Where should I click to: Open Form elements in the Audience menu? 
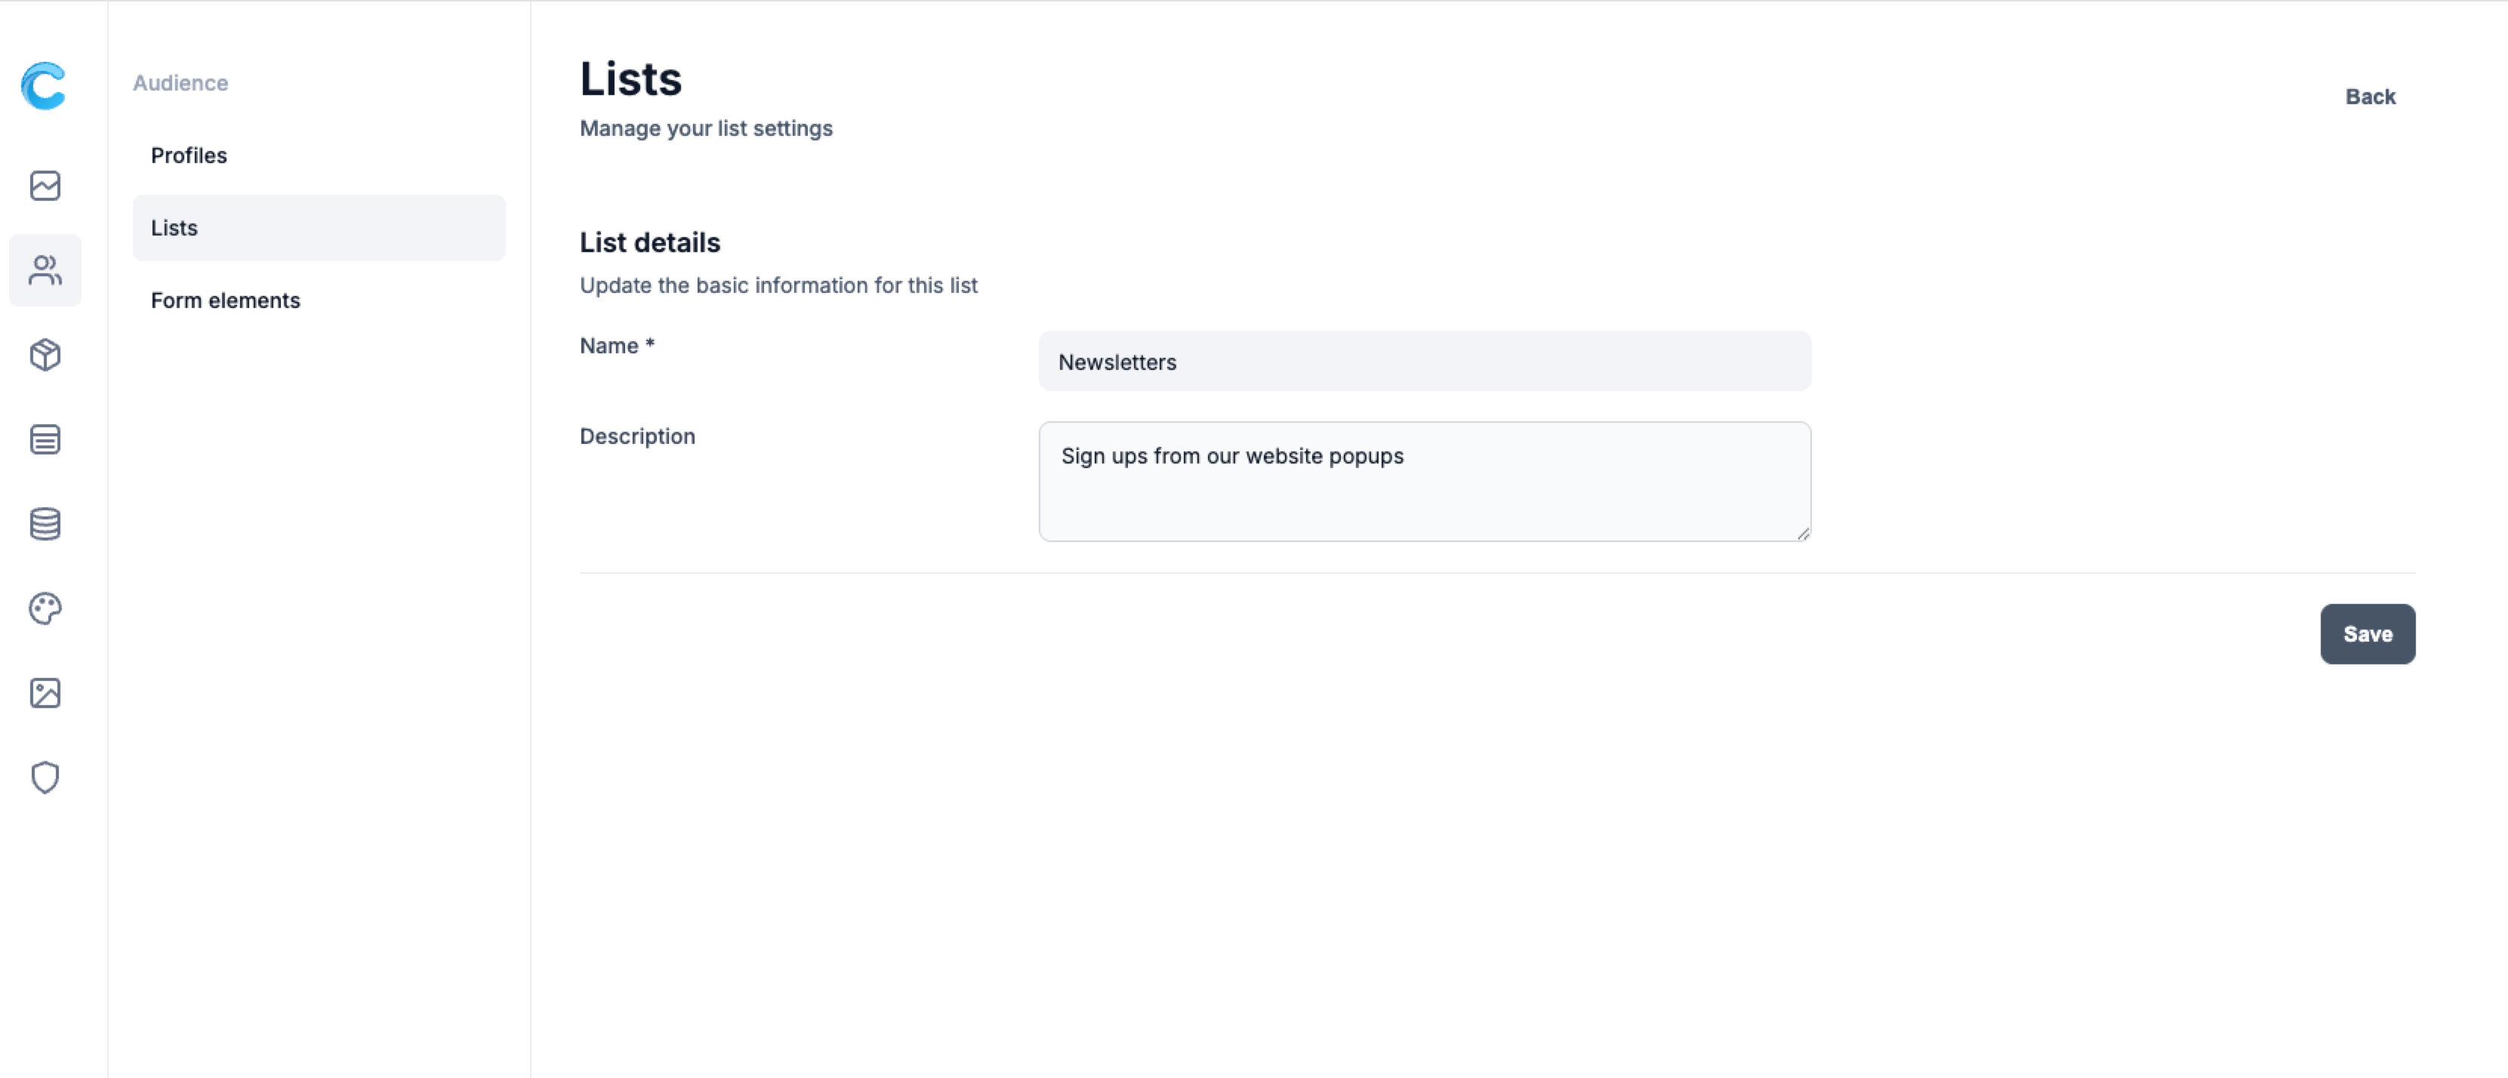click(x=225, y=301)
